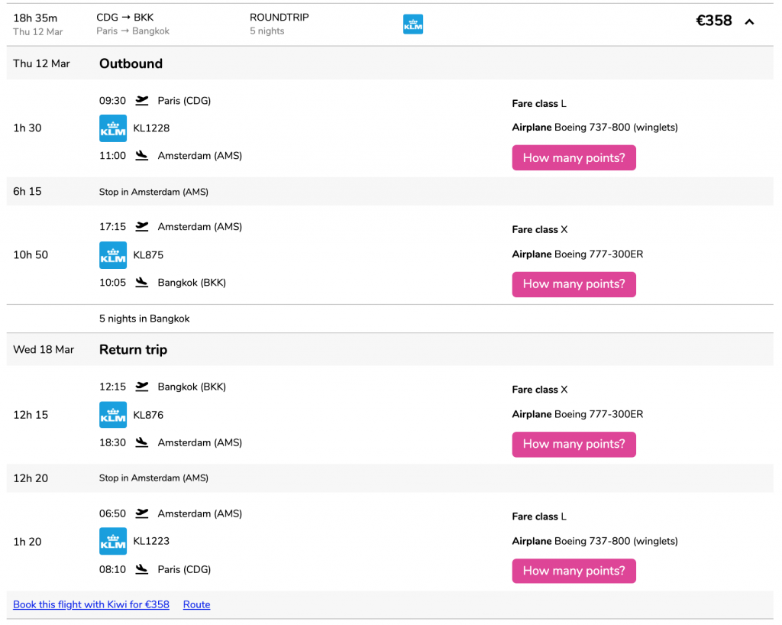782x625 pixels.
Task: Click the 'CDG → BKK' route heading
Action: [124, 18]
